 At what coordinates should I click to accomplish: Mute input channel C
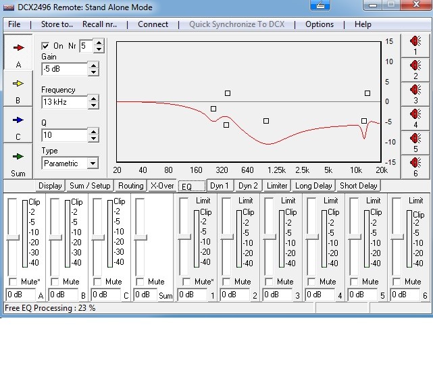pyautogui.click(x=97, y=282)
